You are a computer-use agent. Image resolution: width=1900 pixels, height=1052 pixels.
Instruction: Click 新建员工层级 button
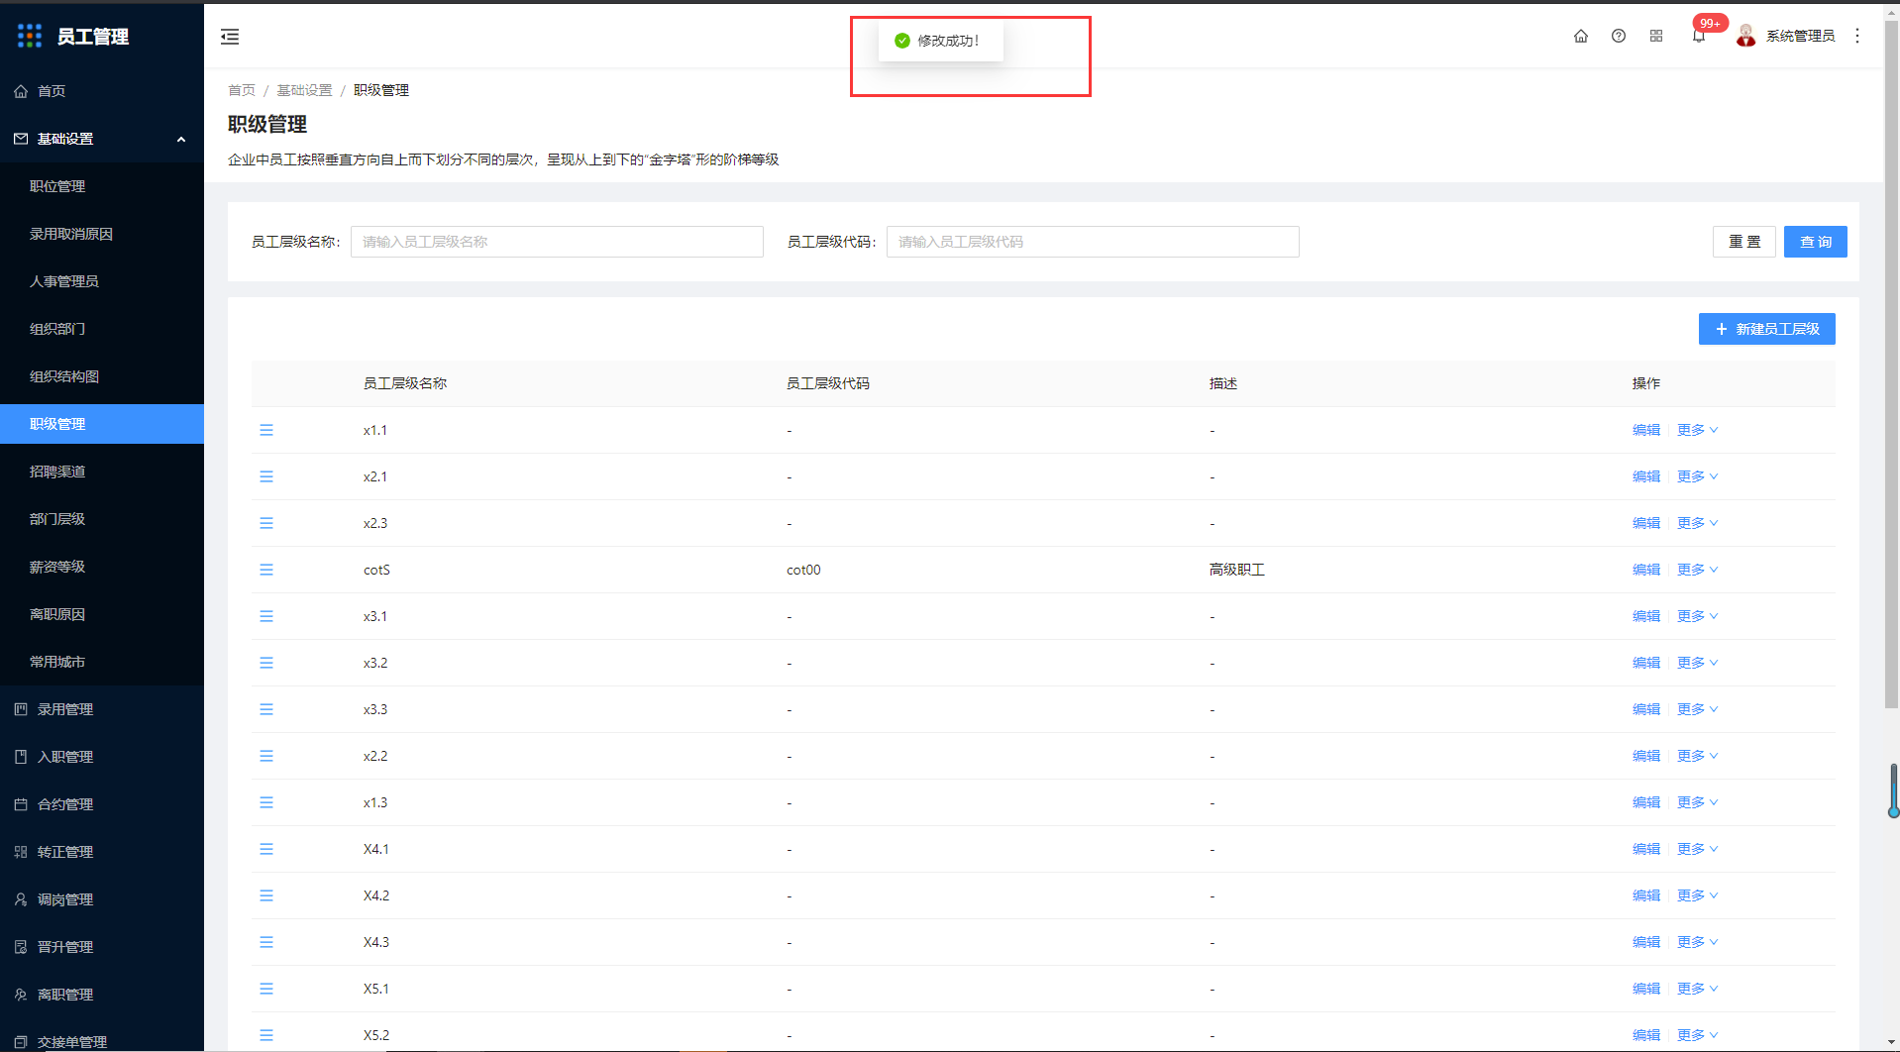1766,329
